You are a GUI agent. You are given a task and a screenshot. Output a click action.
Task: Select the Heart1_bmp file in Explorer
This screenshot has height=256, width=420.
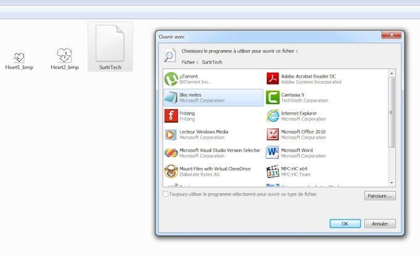(19, 60)
